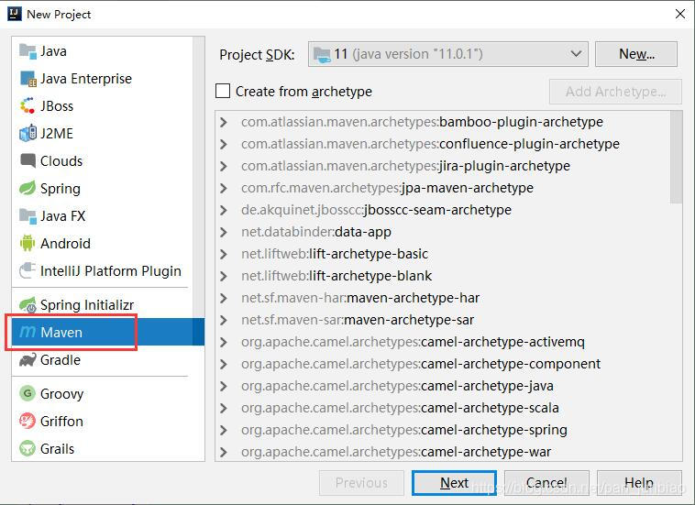The image size is (695, 505).
Task: Expand camel-archetype-java node
Action: click(224, 386)
